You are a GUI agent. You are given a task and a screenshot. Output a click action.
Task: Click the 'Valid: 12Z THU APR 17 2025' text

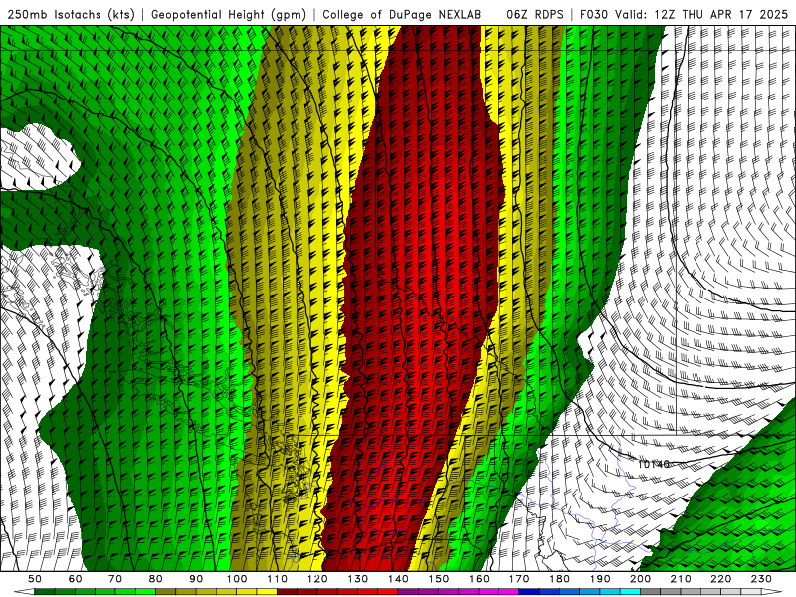tap(701, 14)
